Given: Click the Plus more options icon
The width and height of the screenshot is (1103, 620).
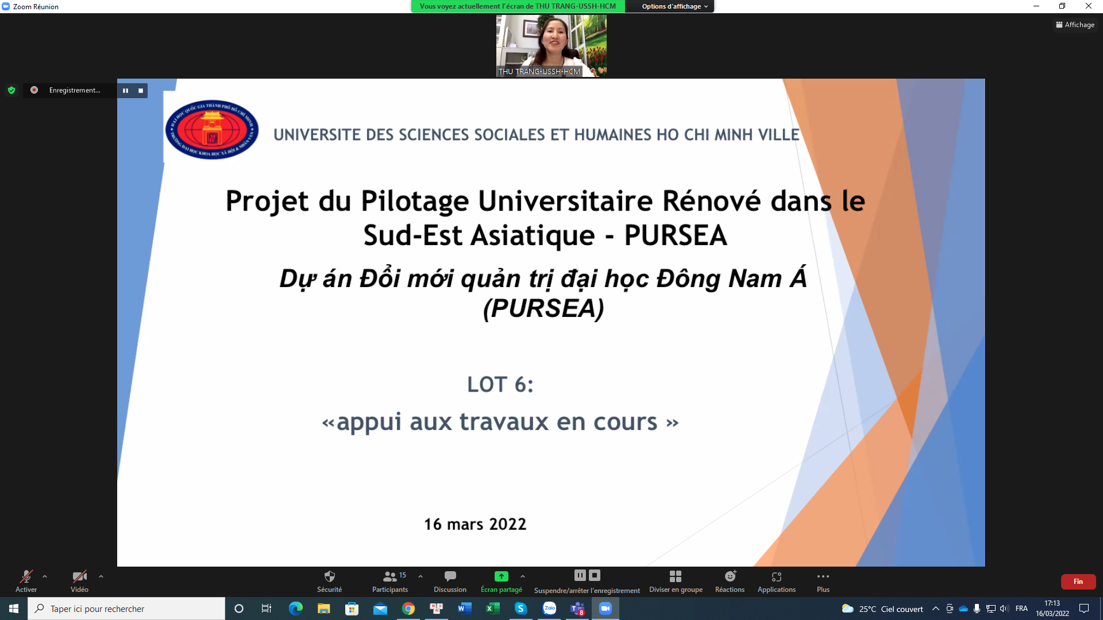Looking at the screenshot, I should coord(823,576).
